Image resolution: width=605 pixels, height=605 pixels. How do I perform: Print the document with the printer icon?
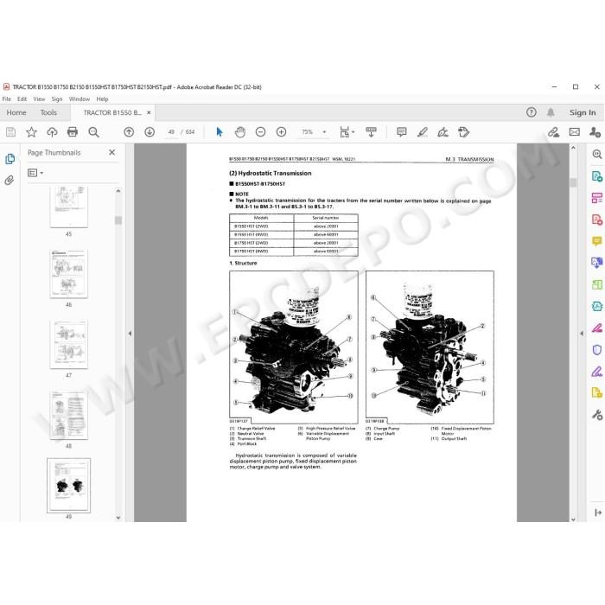coord(72,132)
